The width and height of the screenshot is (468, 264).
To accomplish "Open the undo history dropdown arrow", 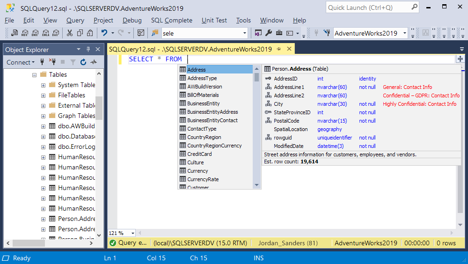I will click(112, 33).
